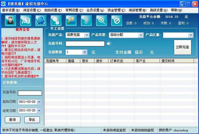Click the magnifier search toolbar icon

coord(101,20)
